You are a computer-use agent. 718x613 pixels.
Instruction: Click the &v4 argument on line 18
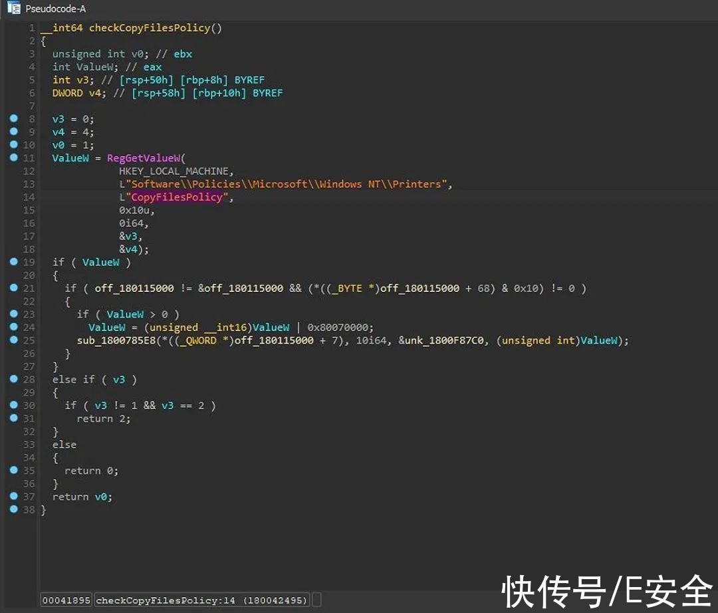128,249
